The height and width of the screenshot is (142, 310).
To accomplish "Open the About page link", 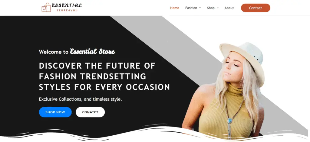I will click(229, 8).
